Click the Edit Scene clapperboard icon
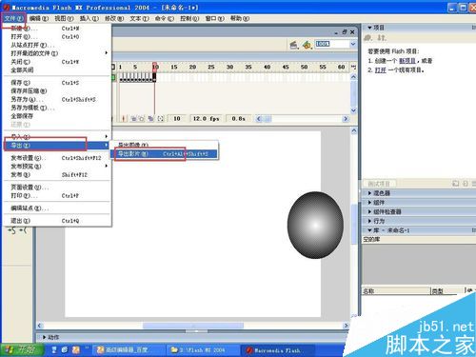Screen dimensions: 476x357 294,45
